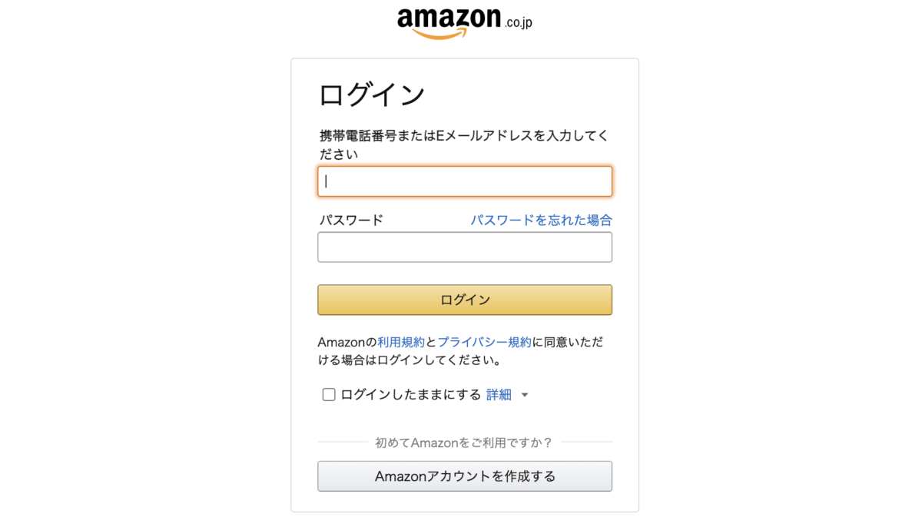Screen dimensions: 922x527
Task: Click the .co.jp text beside the logo
Action: [519, 22]
